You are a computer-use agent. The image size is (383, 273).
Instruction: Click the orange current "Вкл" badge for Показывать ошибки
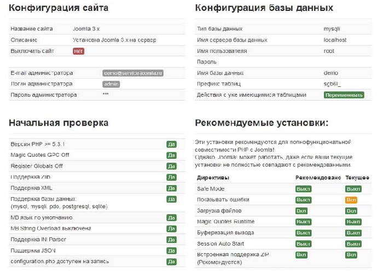pyautogui.click(x=351, y=200)
